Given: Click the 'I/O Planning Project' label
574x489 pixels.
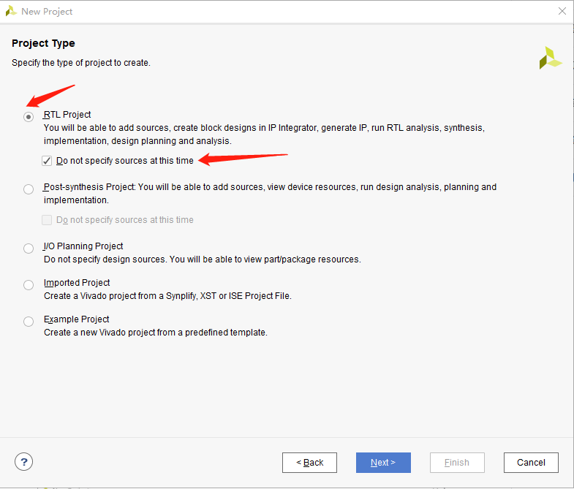Looking at the screenshot, I should pos(83,246).
